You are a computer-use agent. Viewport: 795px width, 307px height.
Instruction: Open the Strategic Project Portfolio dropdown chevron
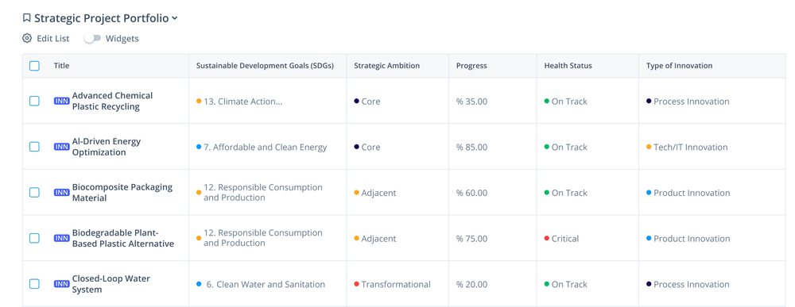tap(174, 19)
